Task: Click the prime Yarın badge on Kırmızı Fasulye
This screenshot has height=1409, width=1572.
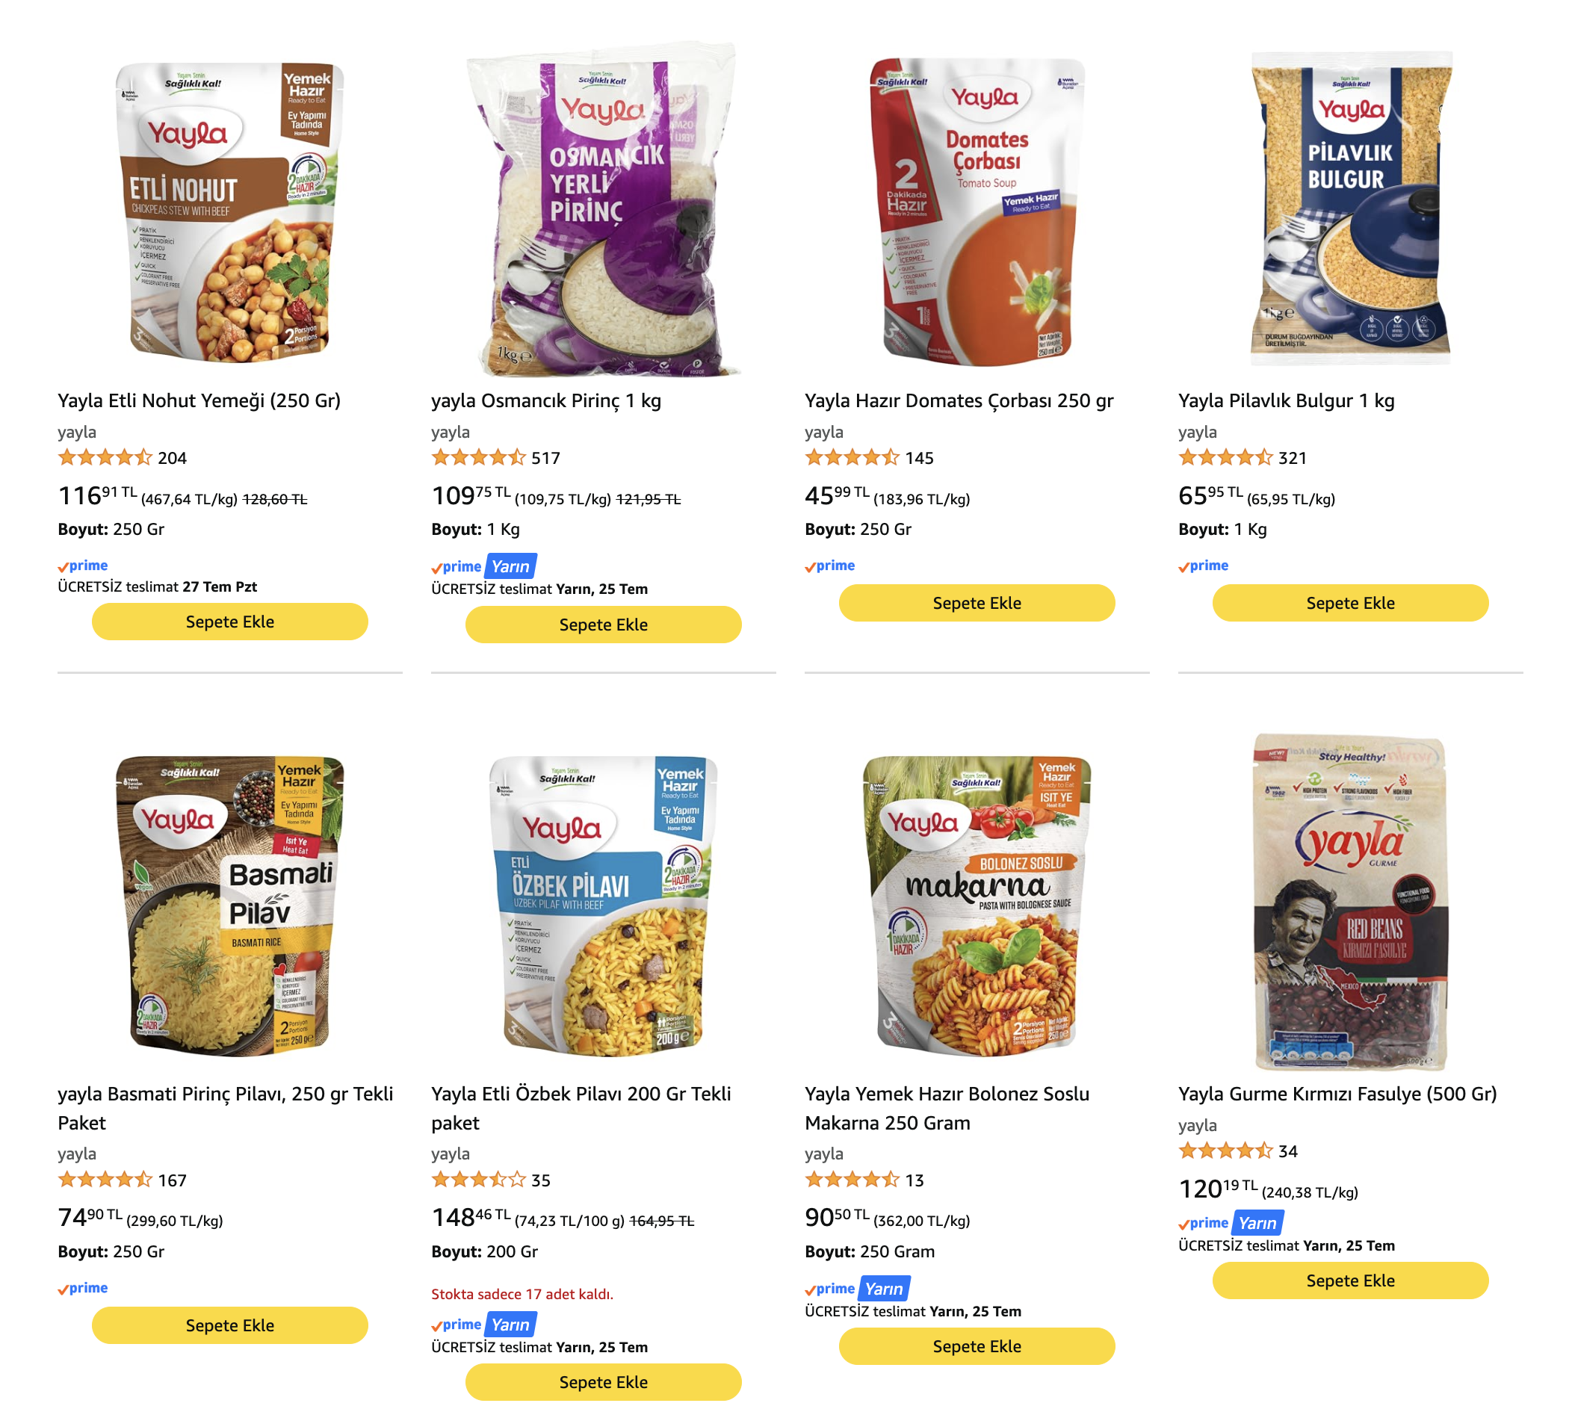Action: pos(1231,1222)
